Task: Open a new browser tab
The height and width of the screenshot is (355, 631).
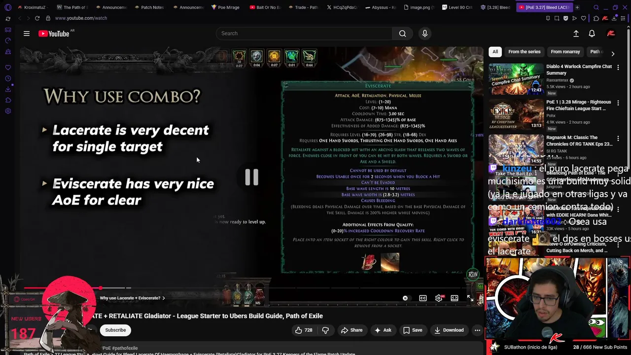Action: coord(577,7)
